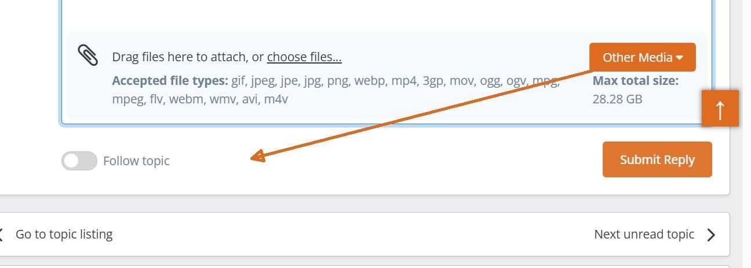Open the choose files… link

coord(304,57)
